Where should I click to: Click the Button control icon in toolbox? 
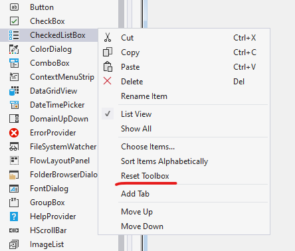click(x=14, y=7)
